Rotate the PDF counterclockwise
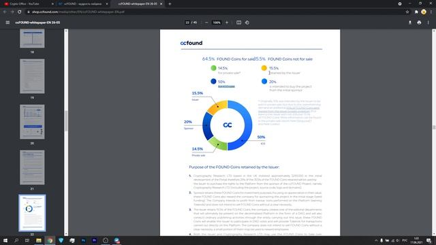 click(x=247, y=22)
